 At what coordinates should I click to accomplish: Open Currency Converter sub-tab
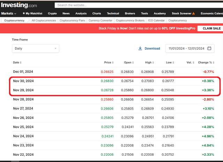[100, 21]
